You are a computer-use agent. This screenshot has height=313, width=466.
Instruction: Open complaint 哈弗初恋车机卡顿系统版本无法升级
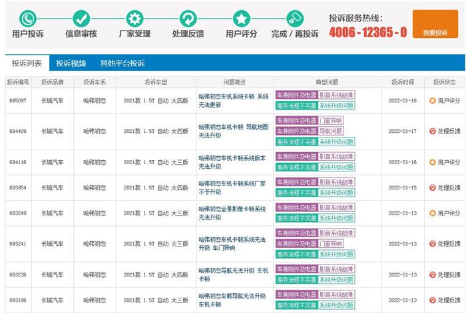(x=232, y=162)
